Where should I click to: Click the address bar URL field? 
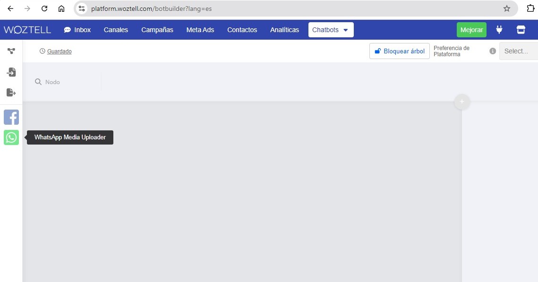(295, 9)
